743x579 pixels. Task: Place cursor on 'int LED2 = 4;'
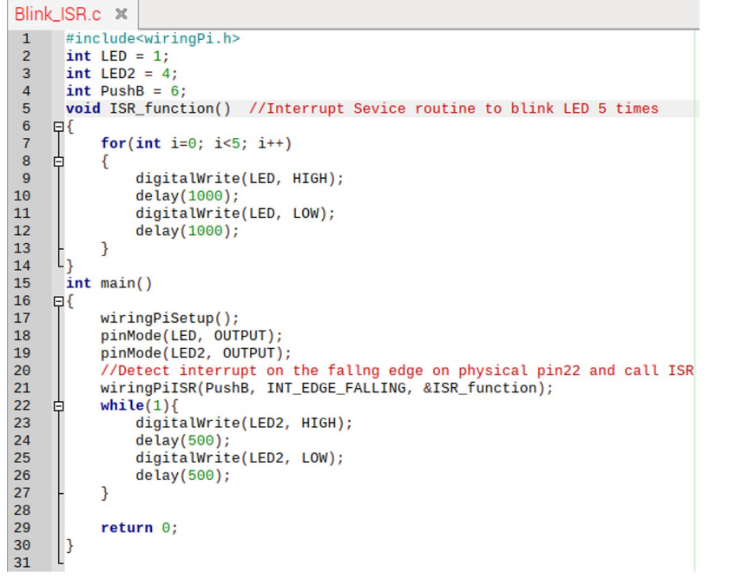[x=122, y=74]
